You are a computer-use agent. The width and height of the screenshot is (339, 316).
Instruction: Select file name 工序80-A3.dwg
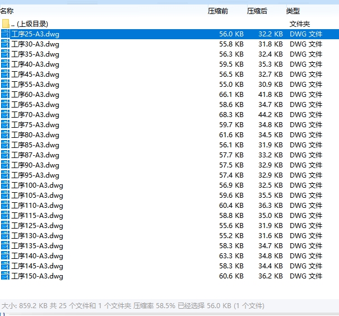click(35, 135)
